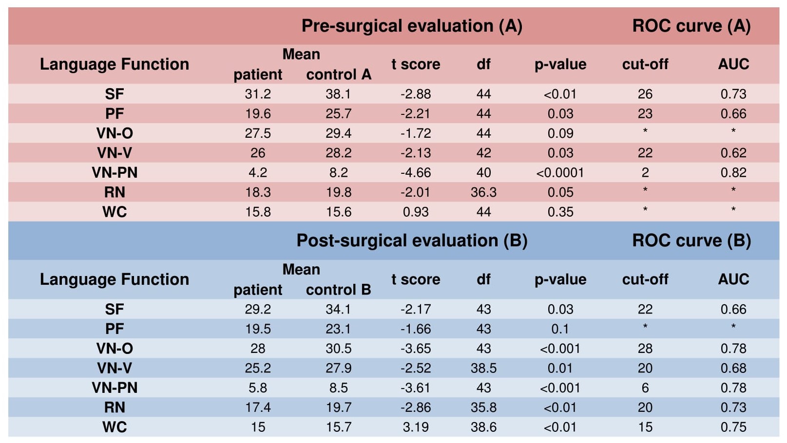The image size is (787, 443).
Task: Select the AUC value 0.75
Action: [733, 427]
